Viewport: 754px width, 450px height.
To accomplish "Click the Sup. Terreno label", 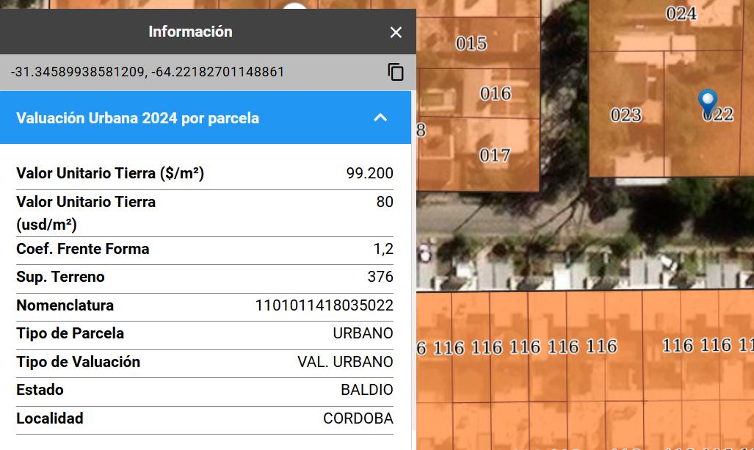I will click(61, 277).
